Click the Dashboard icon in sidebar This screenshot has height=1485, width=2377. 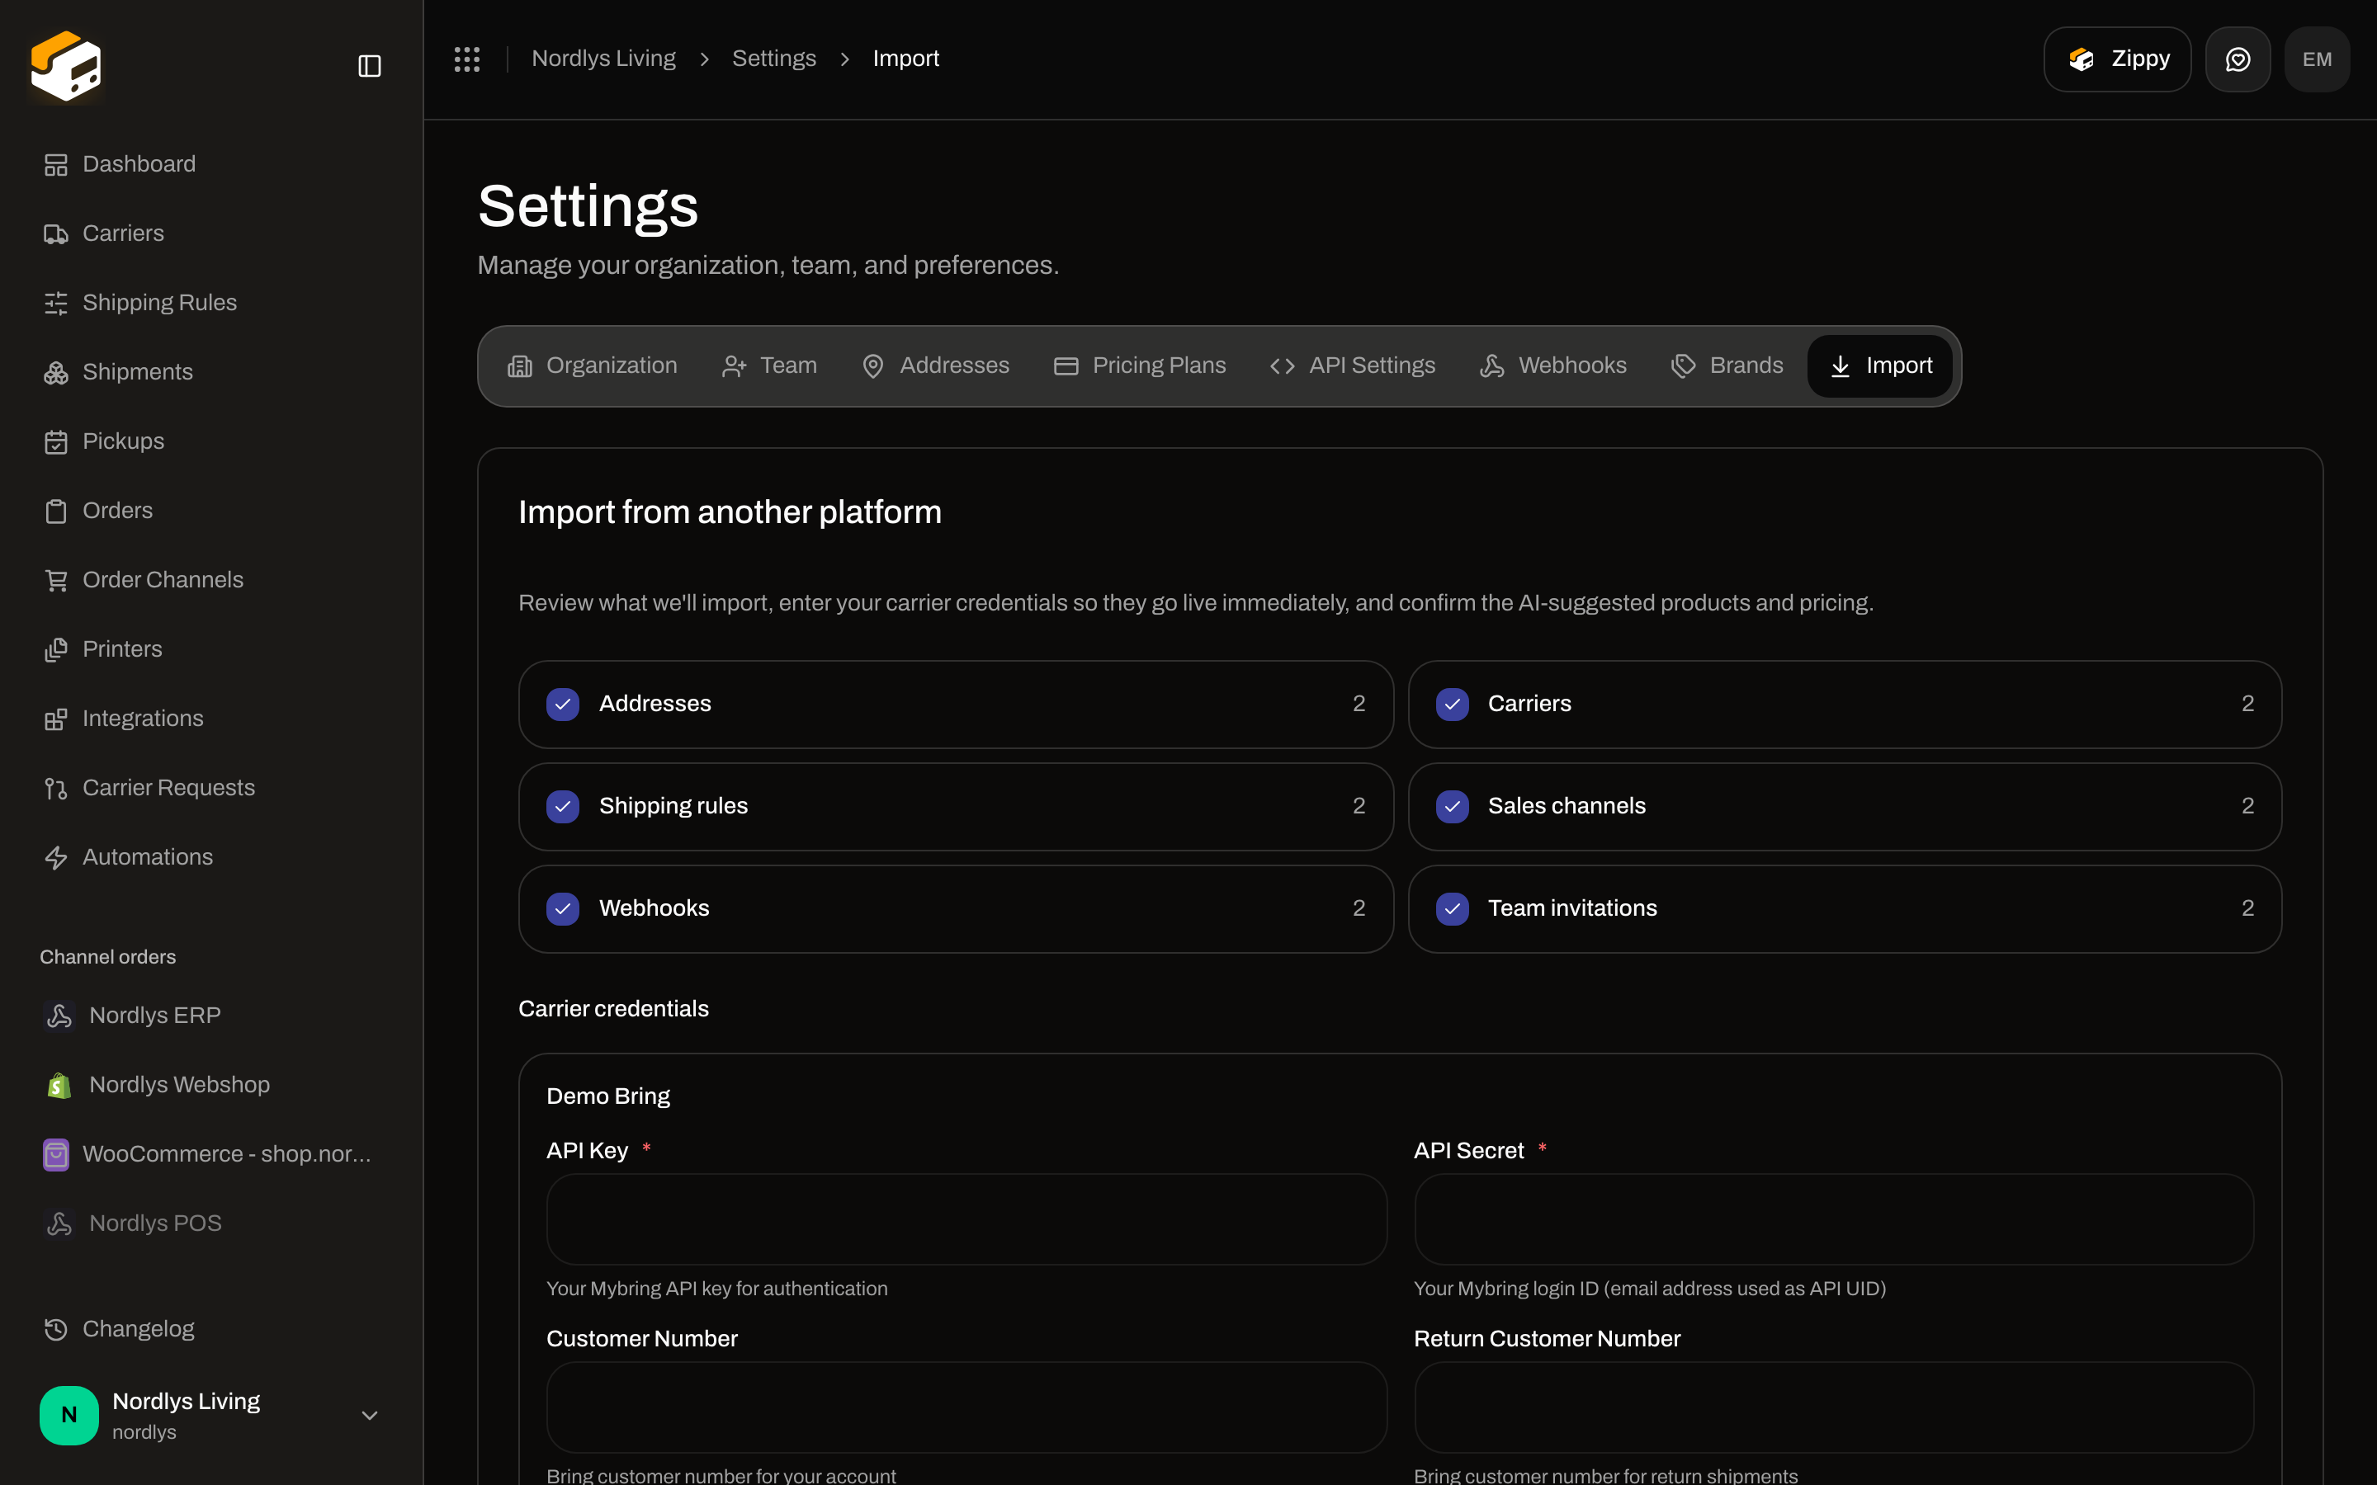(56, 165)
